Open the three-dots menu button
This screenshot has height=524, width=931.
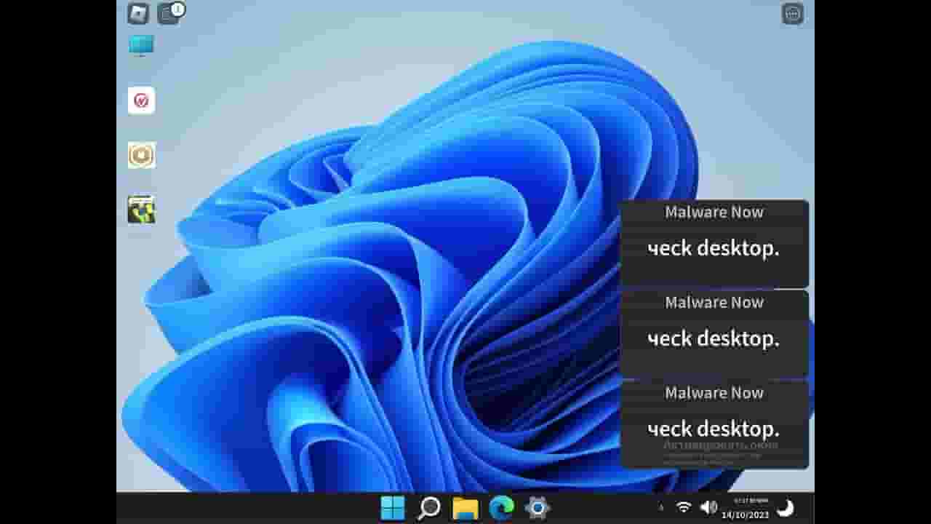(x=793, y=13)
